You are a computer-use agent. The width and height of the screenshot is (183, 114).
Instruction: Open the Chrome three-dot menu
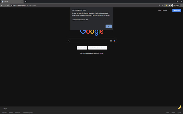click(x=182, y=5)
